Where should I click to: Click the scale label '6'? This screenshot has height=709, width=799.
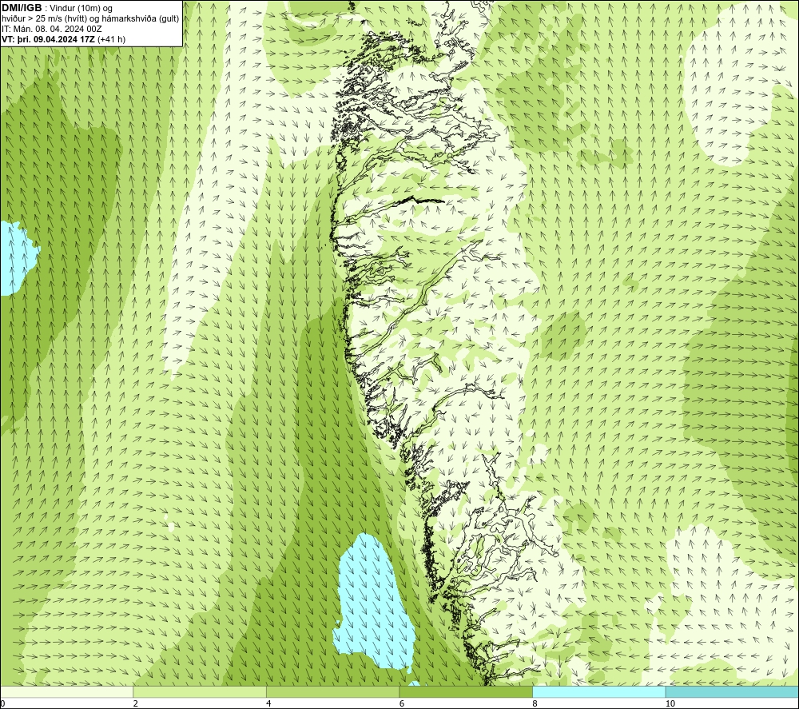click(402, 703)
